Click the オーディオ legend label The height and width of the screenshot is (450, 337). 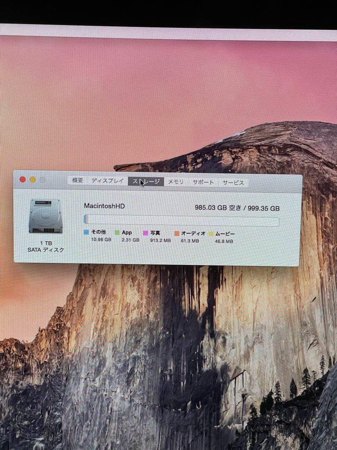pos(193,233)
